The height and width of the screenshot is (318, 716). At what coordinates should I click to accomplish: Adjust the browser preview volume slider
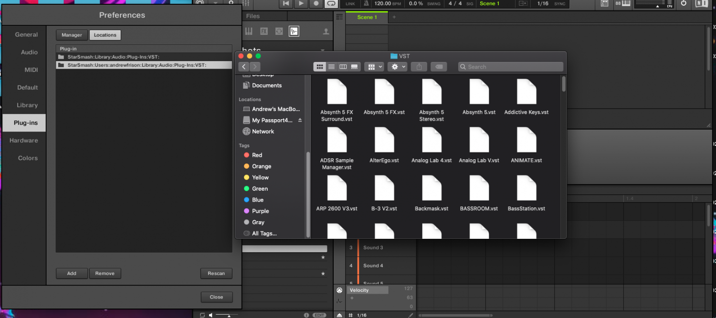tap(227, 315)
